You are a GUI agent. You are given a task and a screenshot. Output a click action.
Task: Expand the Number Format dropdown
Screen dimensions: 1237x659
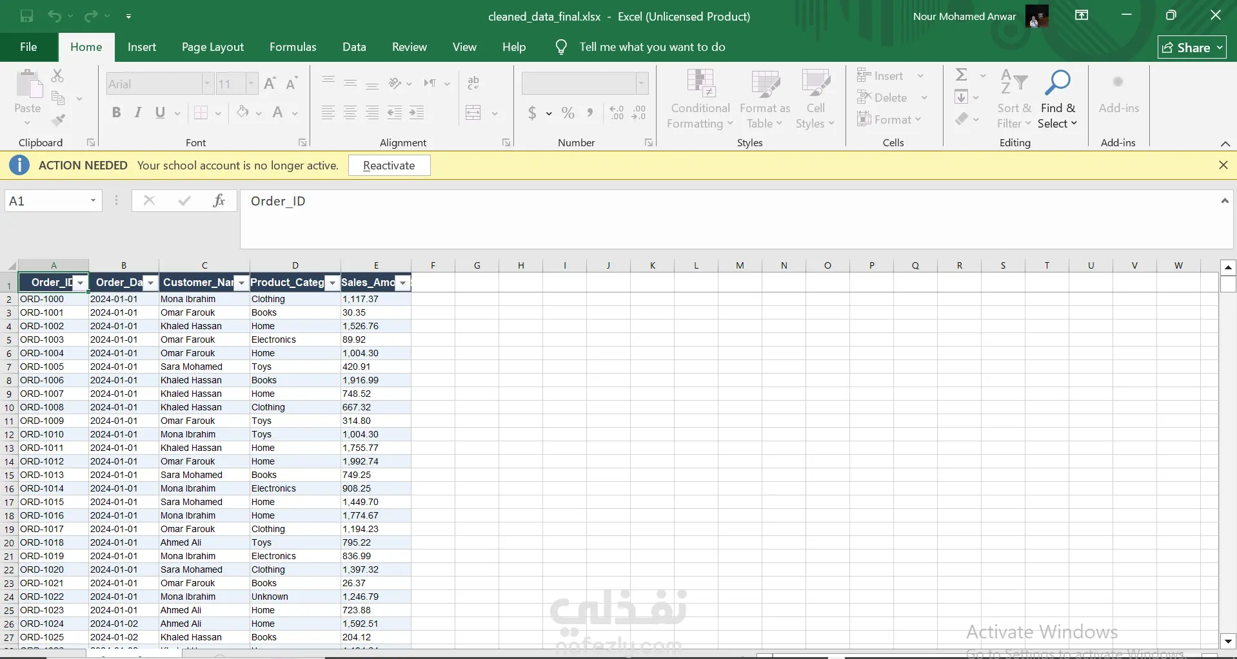click(x=641, y=84)
